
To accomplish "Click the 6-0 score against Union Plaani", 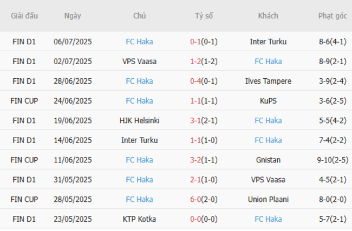I will 196,199.
